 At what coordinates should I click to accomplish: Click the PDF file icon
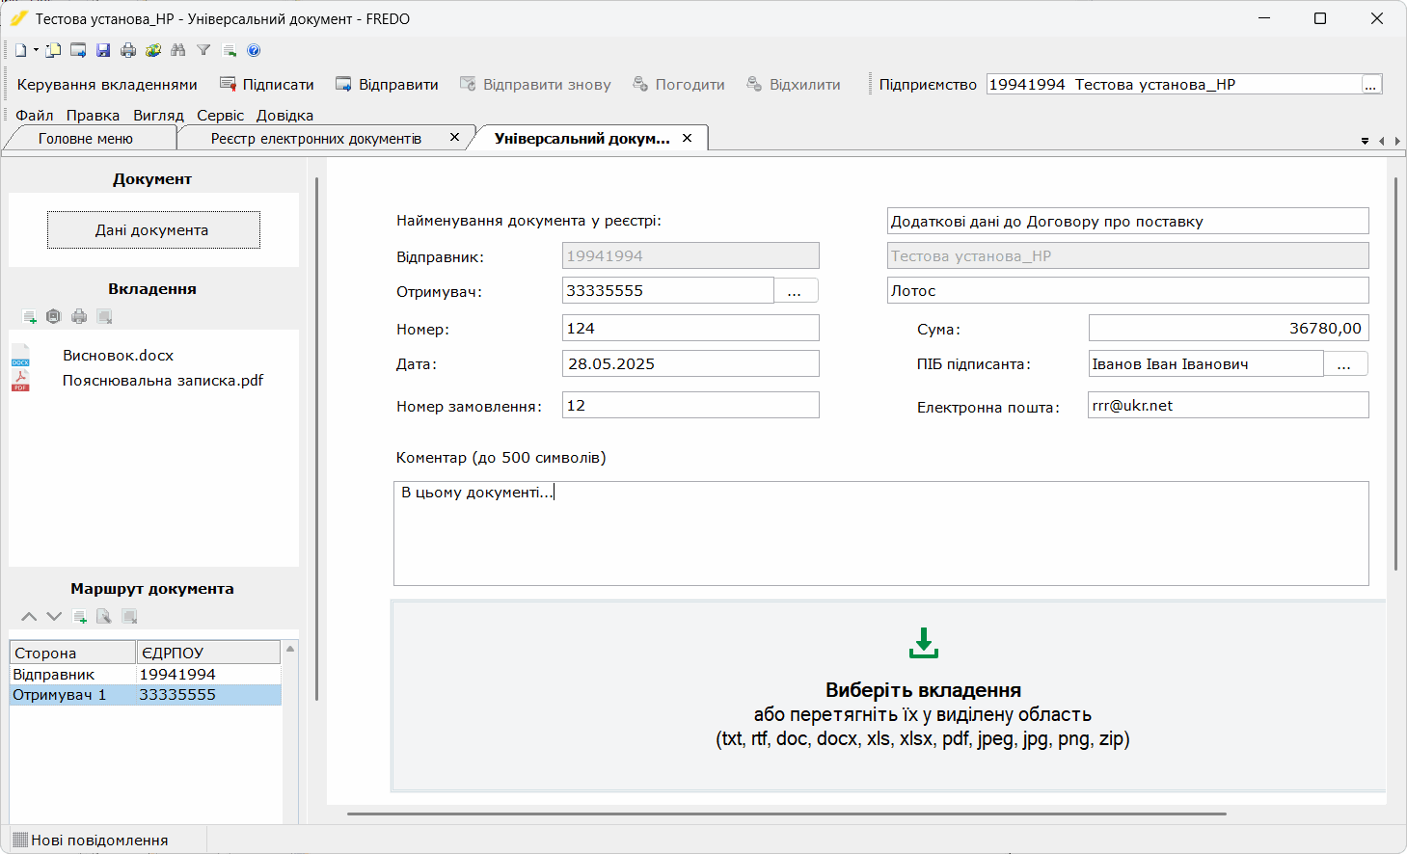click(x=20, y=380)
